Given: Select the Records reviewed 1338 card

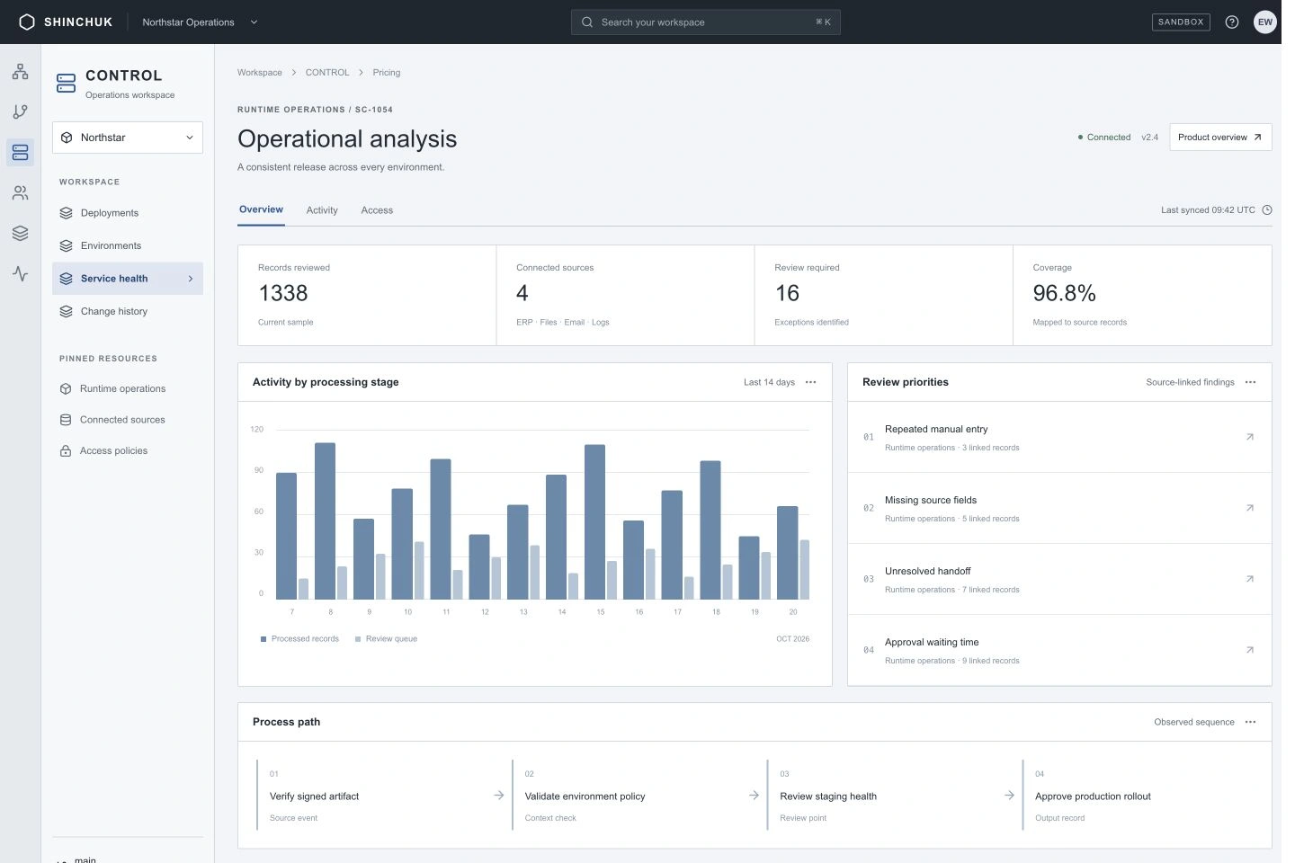Looking at the screenshot, I should 367,295.
